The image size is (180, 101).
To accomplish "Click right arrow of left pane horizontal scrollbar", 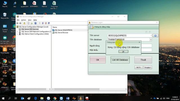I will pyautogui.click(x=50, y=89).
